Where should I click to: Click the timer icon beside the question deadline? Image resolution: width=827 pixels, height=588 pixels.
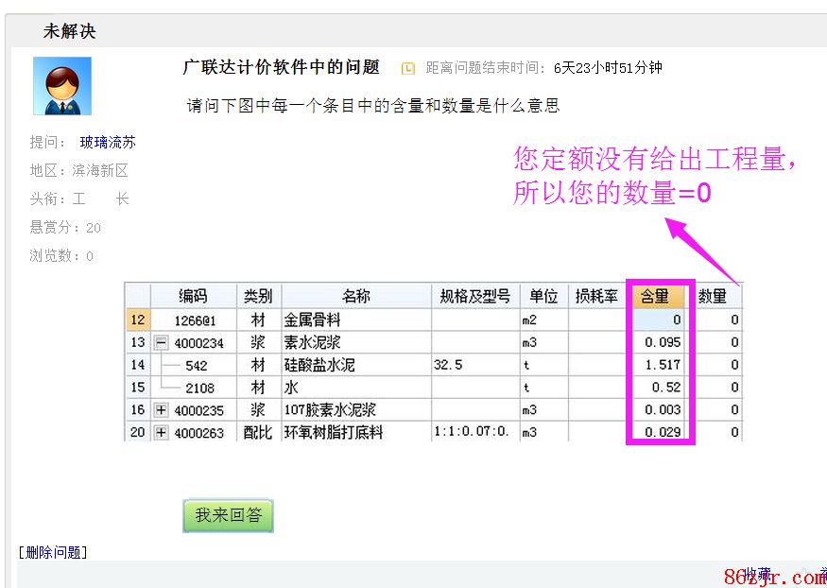point(408,68)
